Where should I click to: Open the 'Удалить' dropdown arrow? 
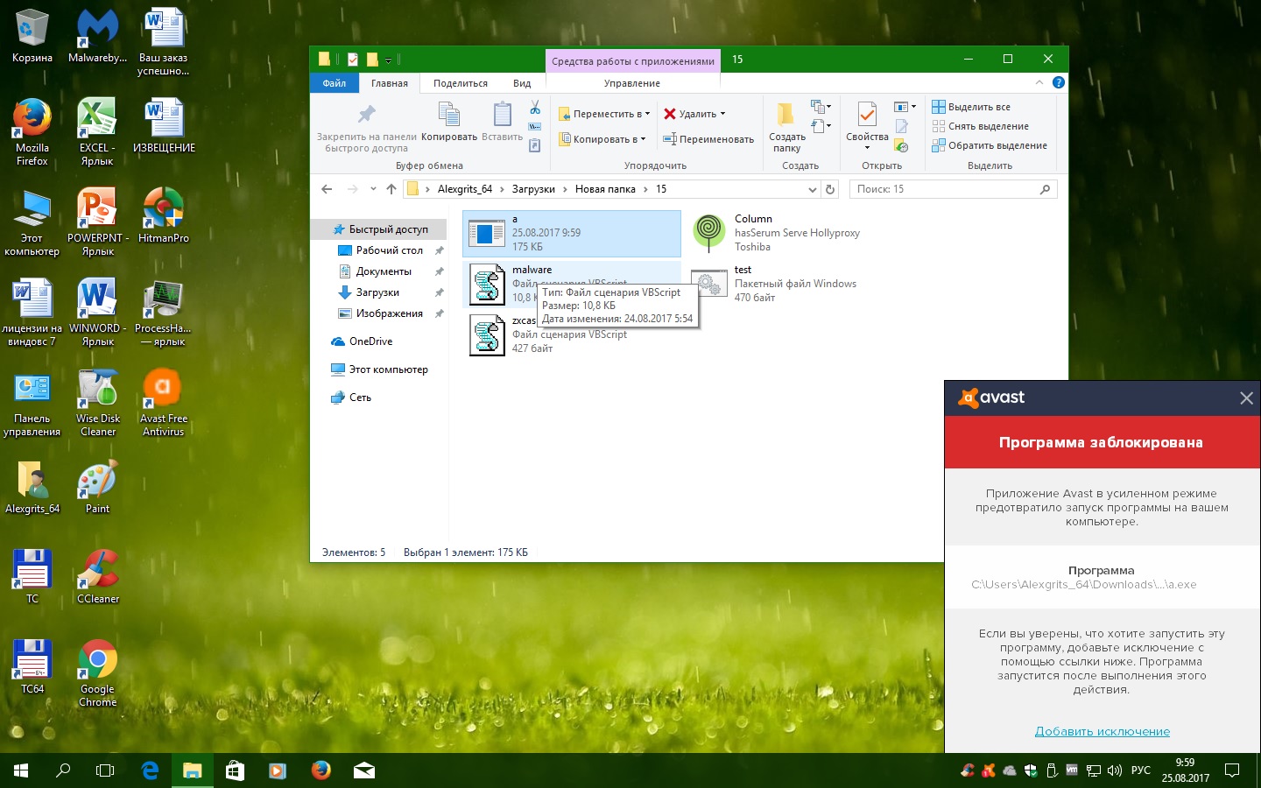[x=722, y=114]
